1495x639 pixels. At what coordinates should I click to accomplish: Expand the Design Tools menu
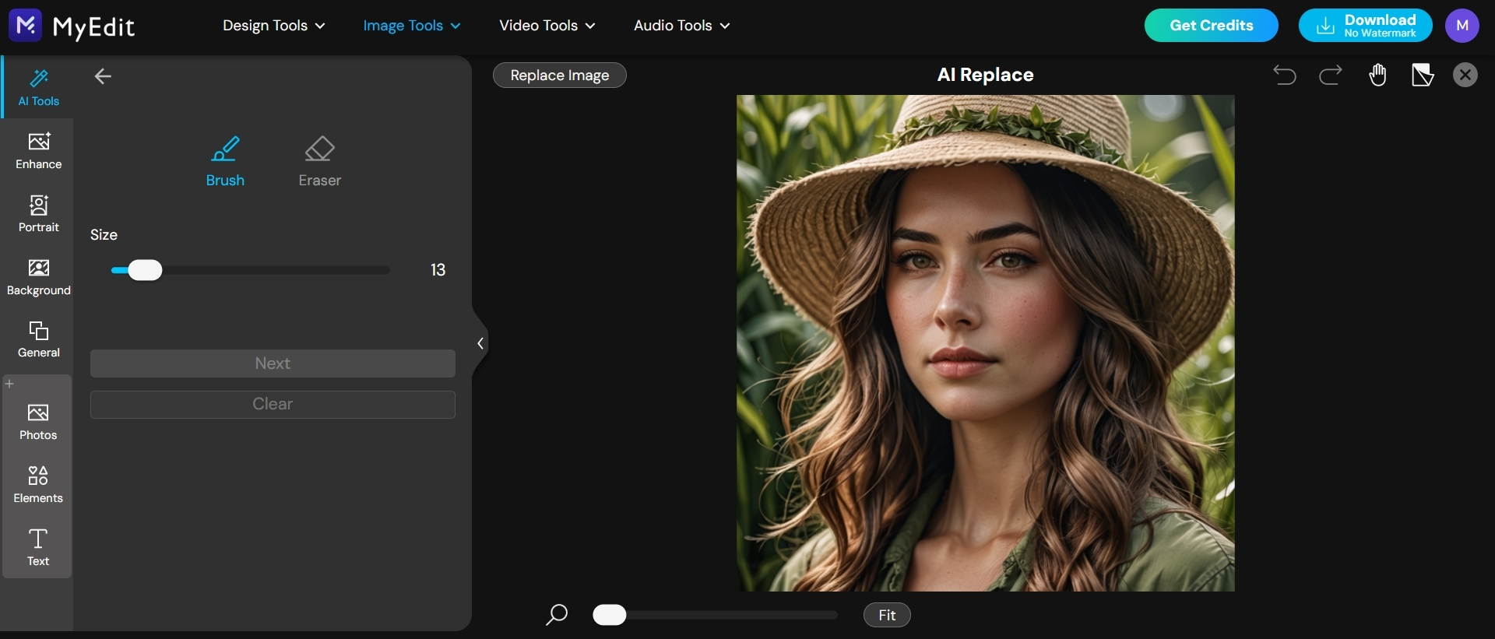click(273, 26)
